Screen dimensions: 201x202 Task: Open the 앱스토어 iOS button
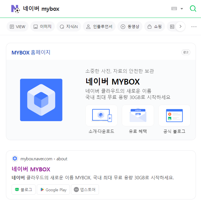click(x=85, y=190)
